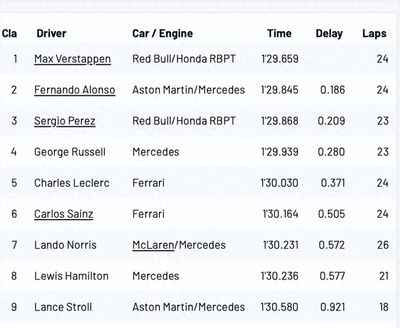The height and width of the screenshot is (328, 400).
Task: Select the 0.186 delay value
Action: click(331, 90)
